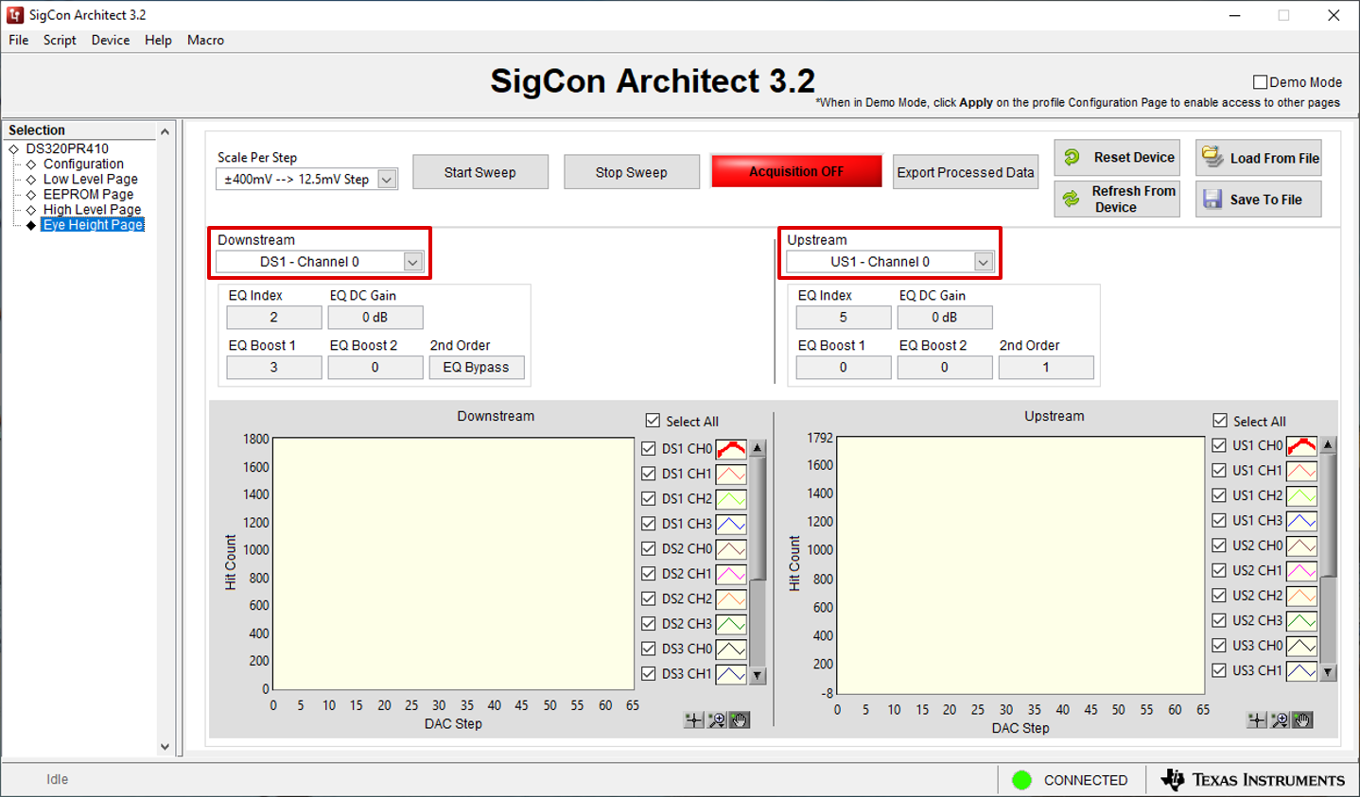Collapse the DS320PR410 tree node
Image resolution: width=1360 pixels, height=797 pixels.
(14, 149)
